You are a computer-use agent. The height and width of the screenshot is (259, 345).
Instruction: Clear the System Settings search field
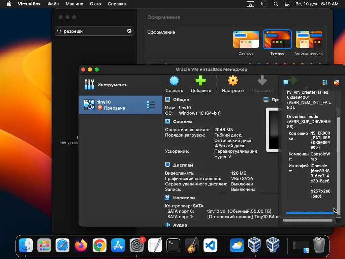[x=129, y=31]
